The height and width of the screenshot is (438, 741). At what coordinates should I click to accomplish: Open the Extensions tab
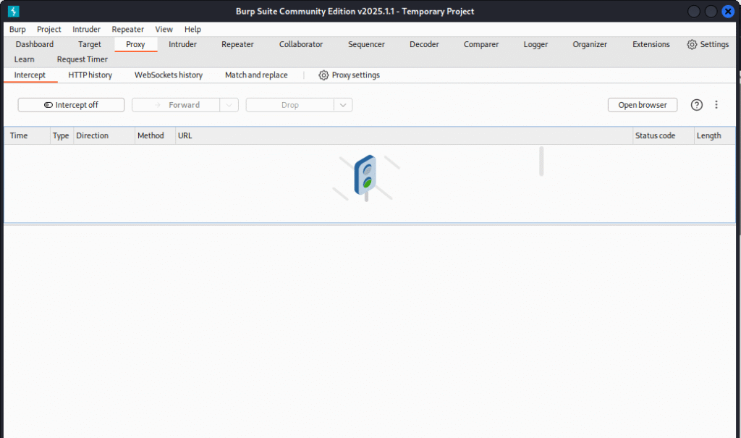pyautogui.click(x=651, y=44)
